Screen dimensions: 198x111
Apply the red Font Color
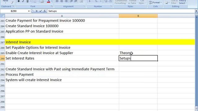click(x=49, y=1)
